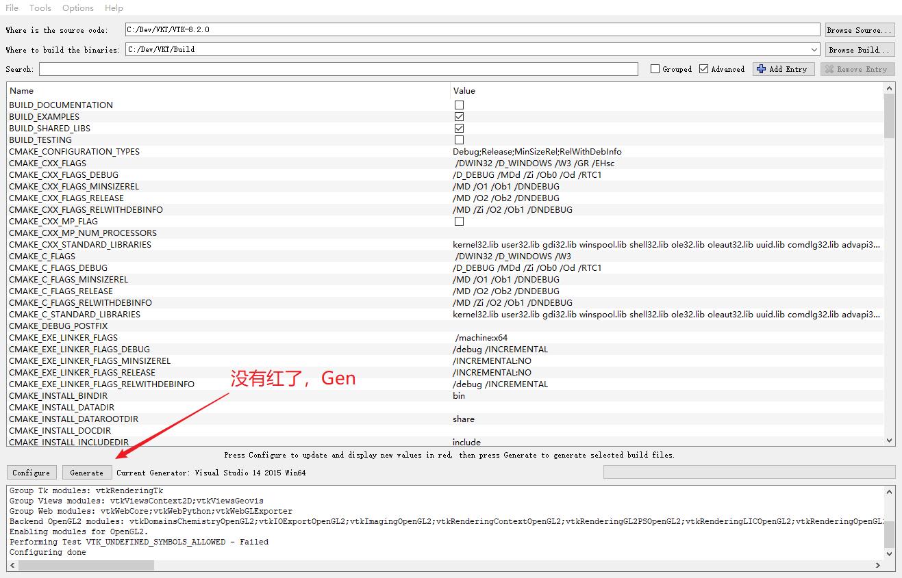Click the output log scroll-right arrow
The height and width of the screenshot is (578, 902).
point(878,565)
